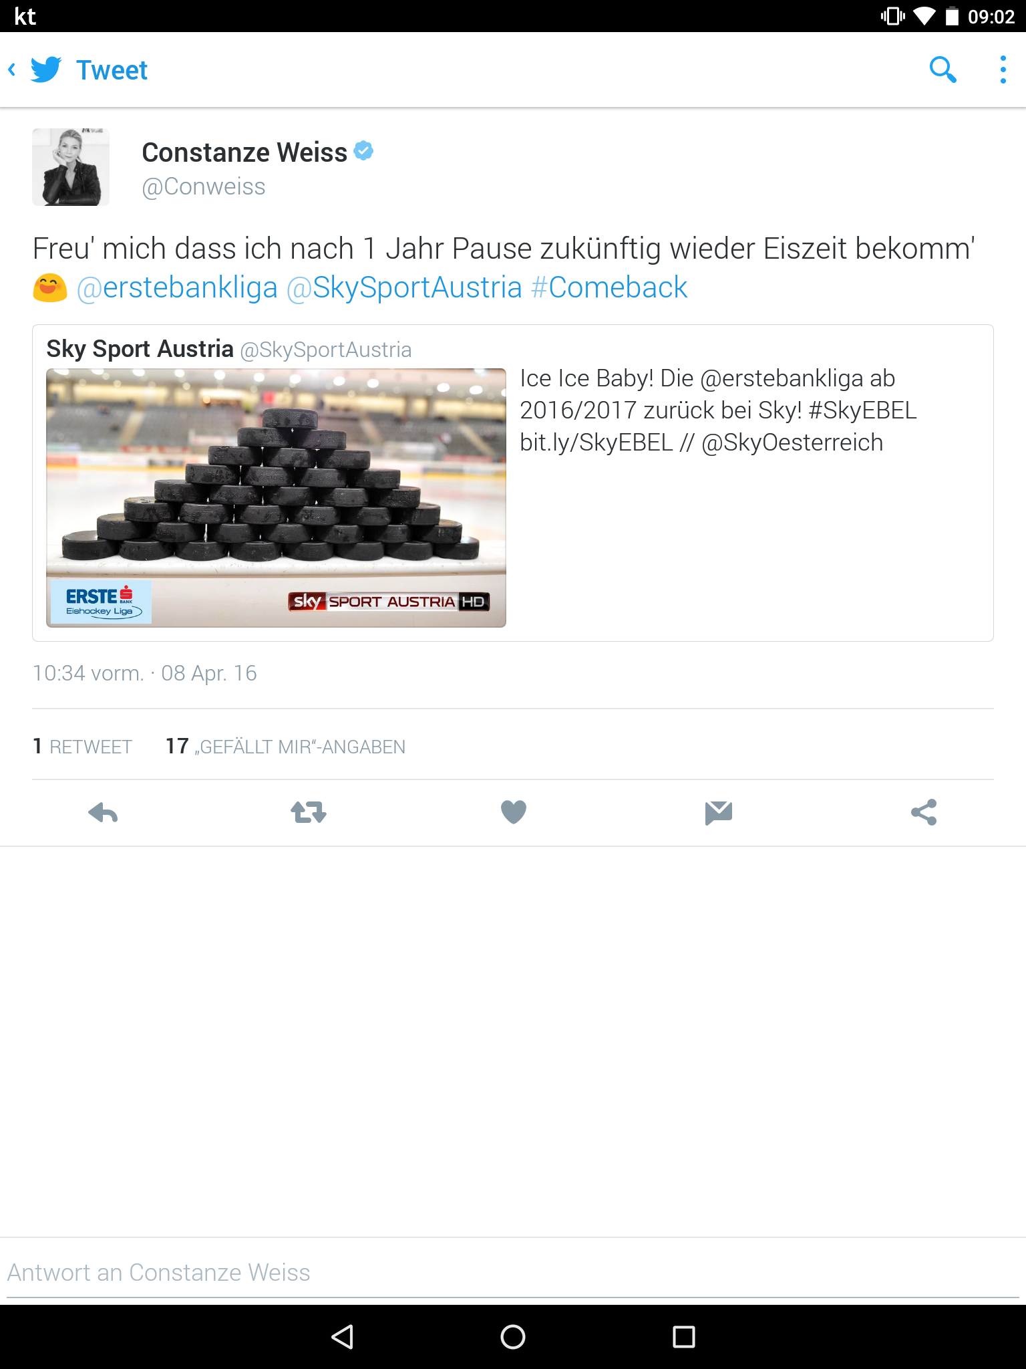Image resolution: width=1026 pixels, height=1369 pixels.
Task: Open the @SkySportAustria mention in tweet text
Action: click(404, 287)
